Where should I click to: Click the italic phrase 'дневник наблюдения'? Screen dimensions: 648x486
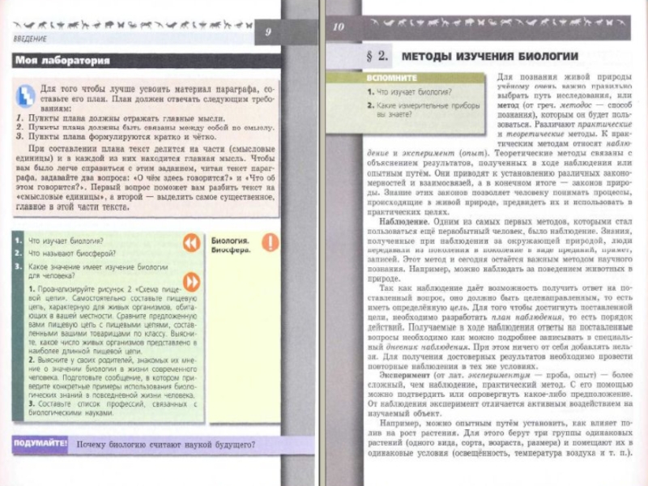click(x=428, y=347)
